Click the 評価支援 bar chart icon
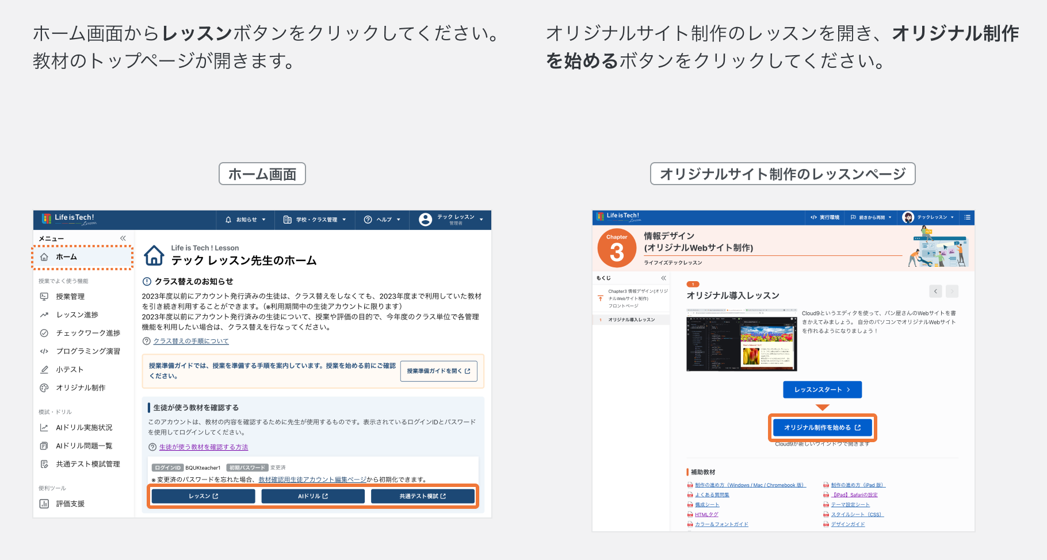1047x560 pixels. coord(44,504)
